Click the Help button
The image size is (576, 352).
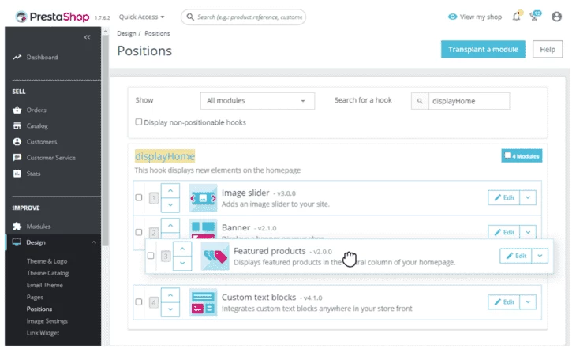548,50
